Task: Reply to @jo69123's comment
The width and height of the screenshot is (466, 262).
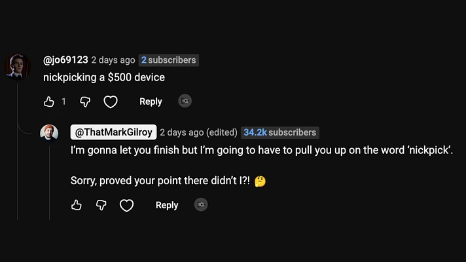Action: 151,102
